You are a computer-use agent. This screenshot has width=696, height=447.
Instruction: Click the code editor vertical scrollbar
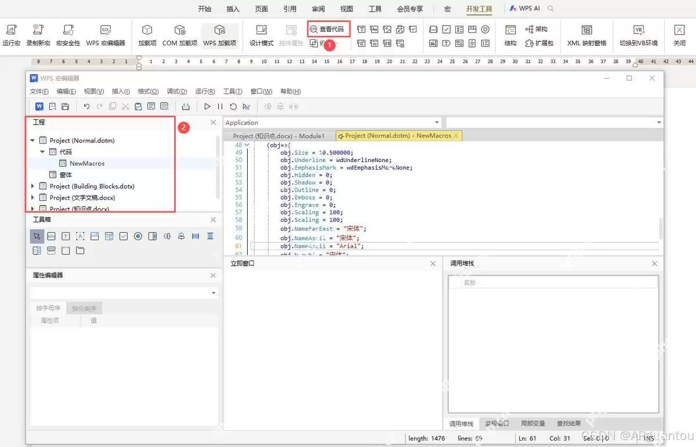660,229
